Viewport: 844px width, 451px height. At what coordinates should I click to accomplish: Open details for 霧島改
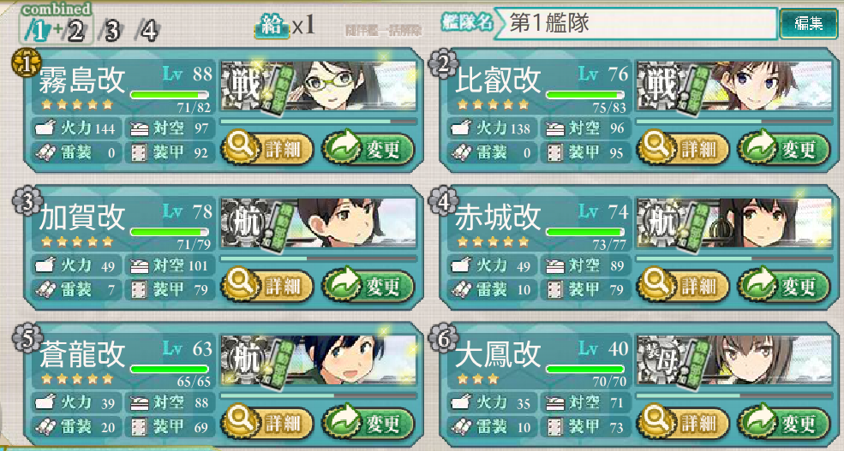click(267, 149)
